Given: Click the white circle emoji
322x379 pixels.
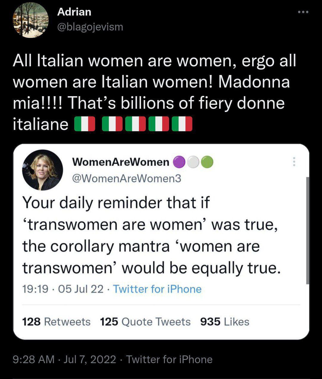Looking at the screenshot, I should click(x=193, y=162).
